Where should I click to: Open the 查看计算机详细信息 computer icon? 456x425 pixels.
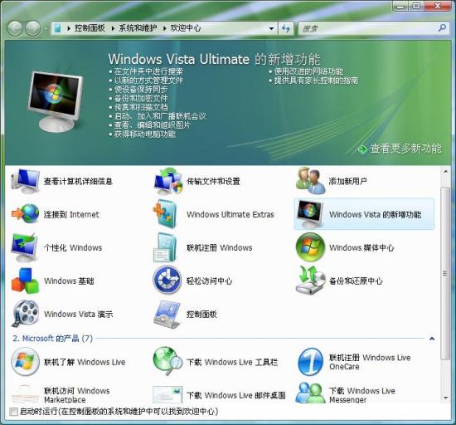[25, 181]
